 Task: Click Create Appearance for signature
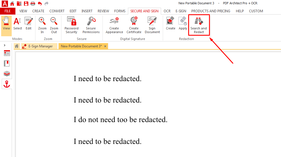pyautogui.click(x=114, y=25)
